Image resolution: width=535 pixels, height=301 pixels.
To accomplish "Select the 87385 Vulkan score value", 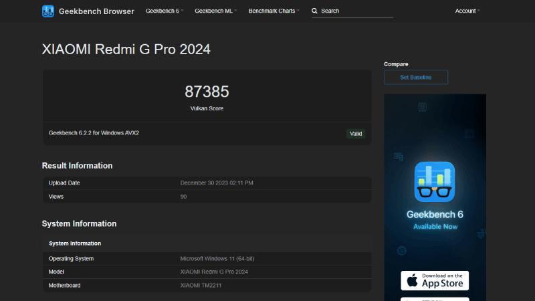I will pos(207,92).
